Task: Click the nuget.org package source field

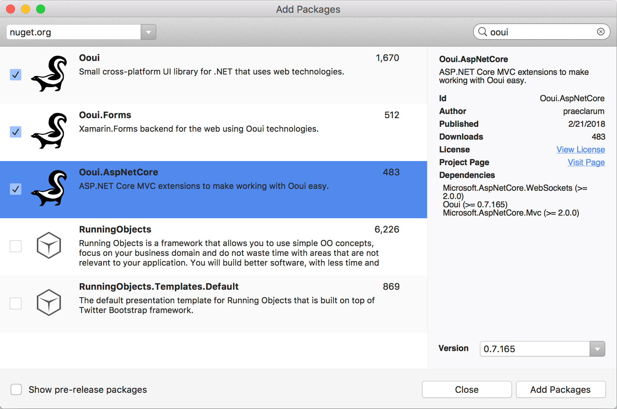Action: 74,32
